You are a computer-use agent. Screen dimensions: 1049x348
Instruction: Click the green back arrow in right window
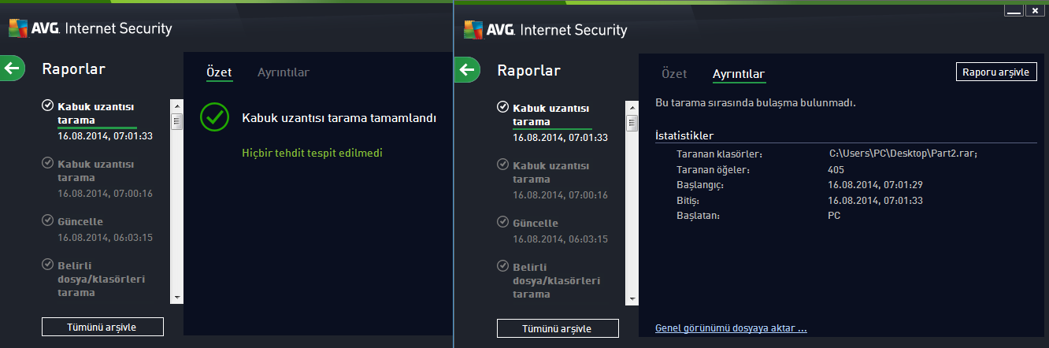467,70
